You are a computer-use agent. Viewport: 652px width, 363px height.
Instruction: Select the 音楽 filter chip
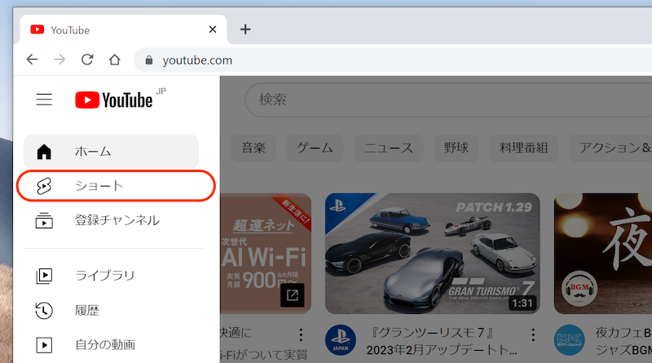click(x=253, y=148)
